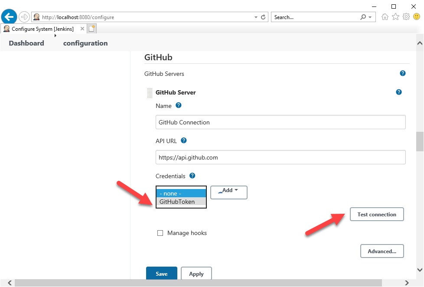
Task: Click the GitHub Server drag handle
Action: point(150,93)
